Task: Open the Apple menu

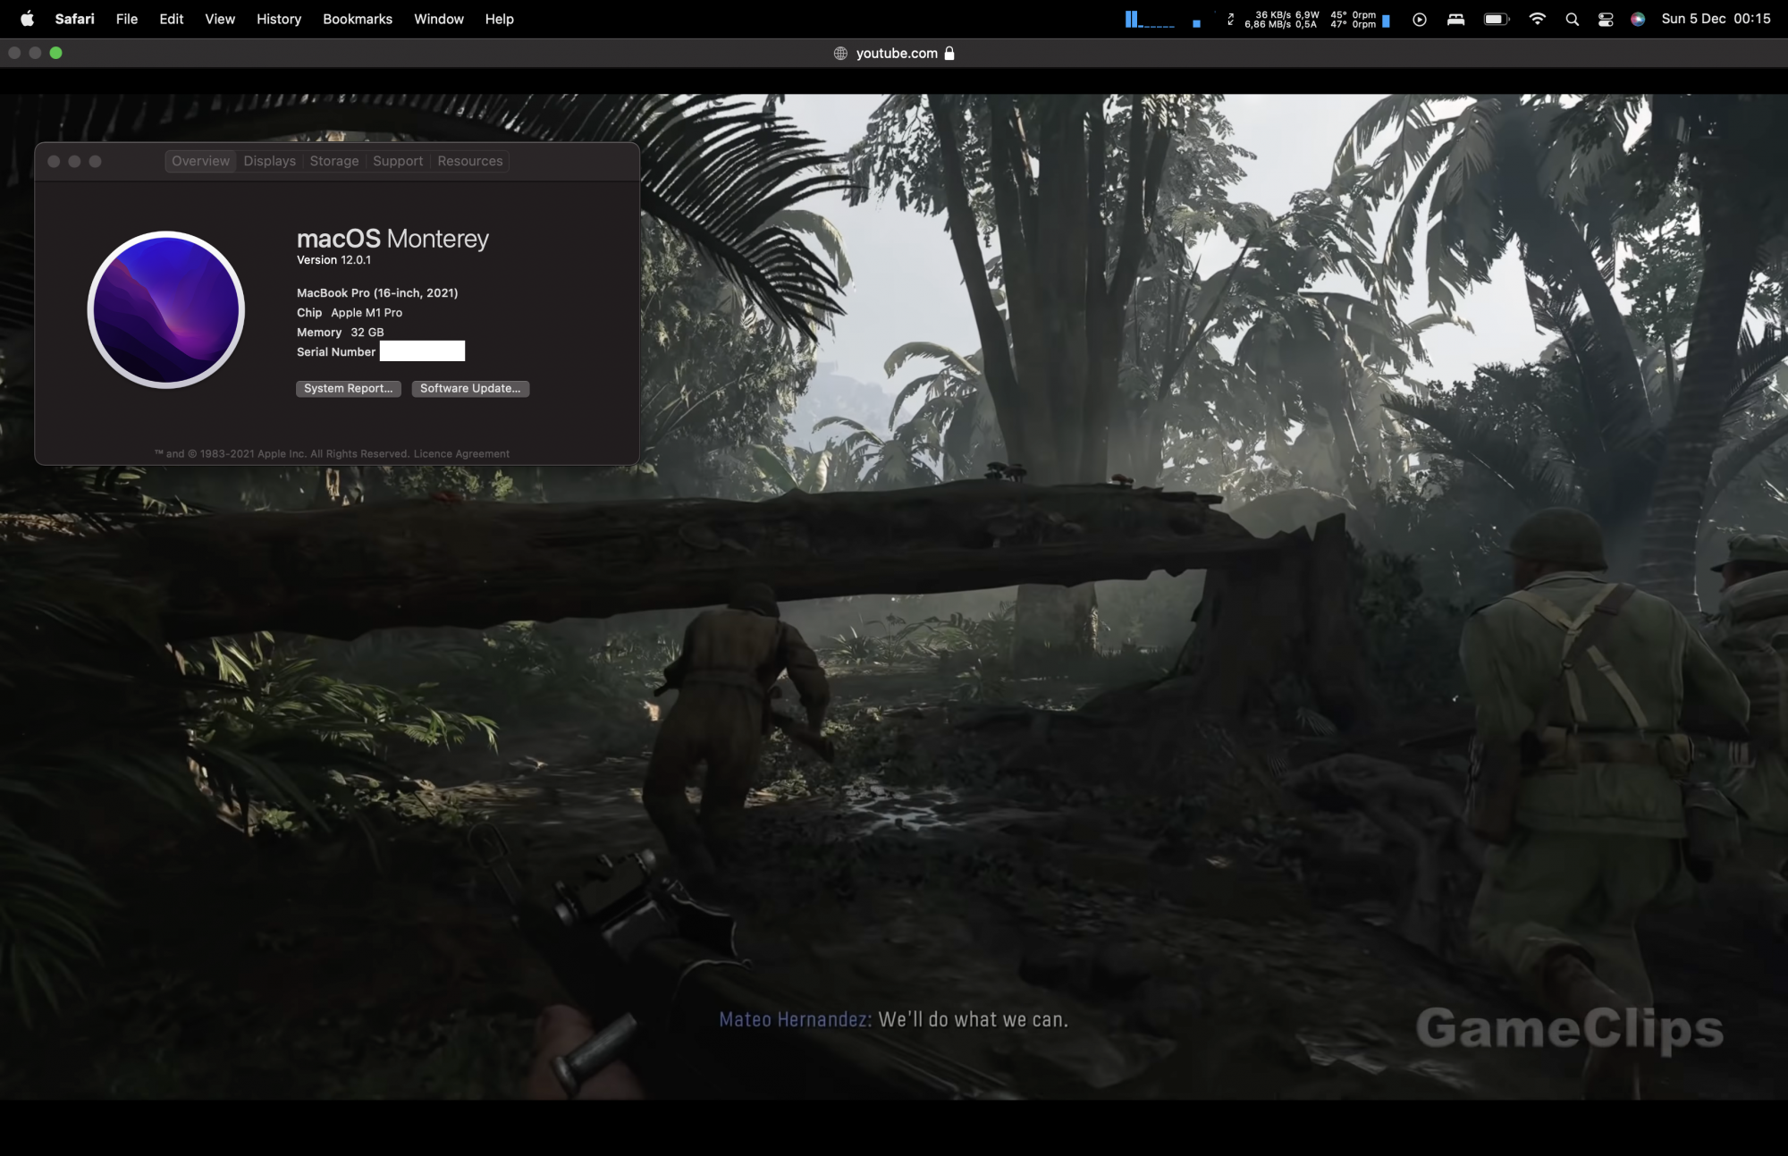Action: pyautogui.click(x=27, y=19)
